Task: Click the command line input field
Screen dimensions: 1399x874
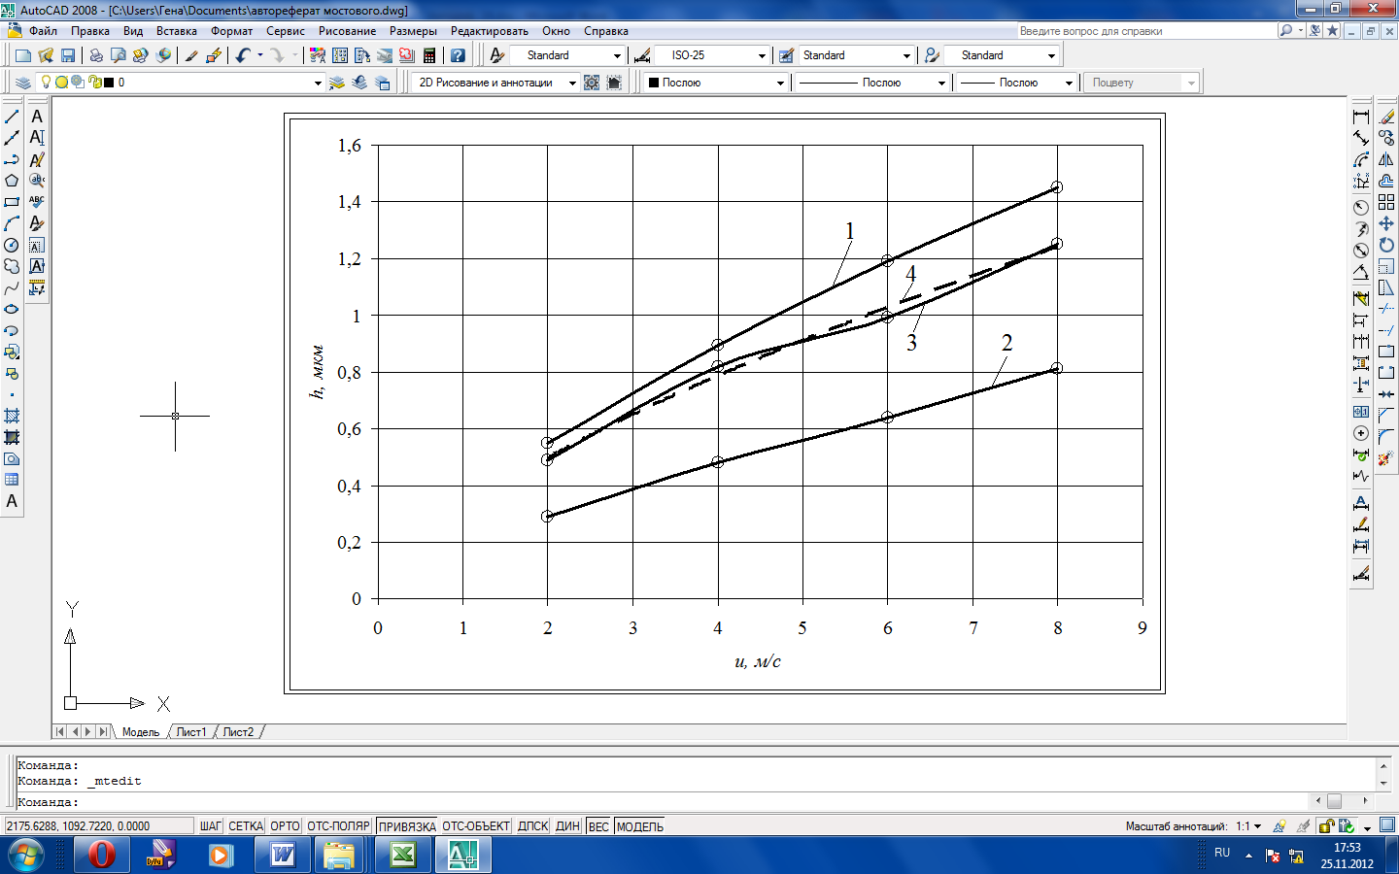Action: [x=664, y=802]
